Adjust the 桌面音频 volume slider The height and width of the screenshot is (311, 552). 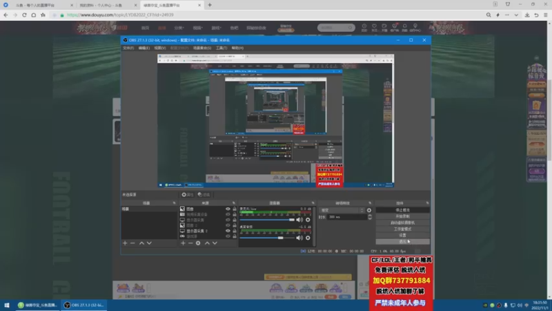[x=267, y=238]
